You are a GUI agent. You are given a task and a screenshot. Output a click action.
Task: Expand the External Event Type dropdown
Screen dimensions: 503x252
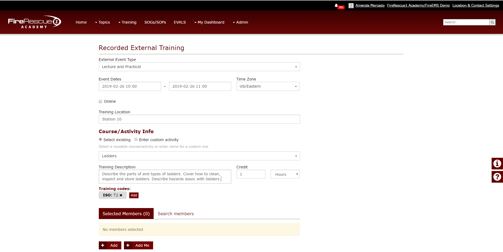pyautogui.click(x=199, y=67)
